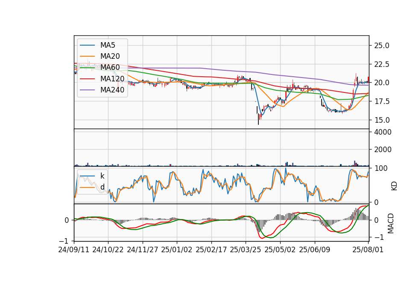Click the KD axis title
Viewport: 410px width, 294px height.
394,186
